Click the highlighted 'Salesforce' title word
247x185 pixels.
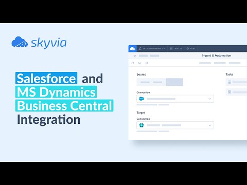(46, 78)
